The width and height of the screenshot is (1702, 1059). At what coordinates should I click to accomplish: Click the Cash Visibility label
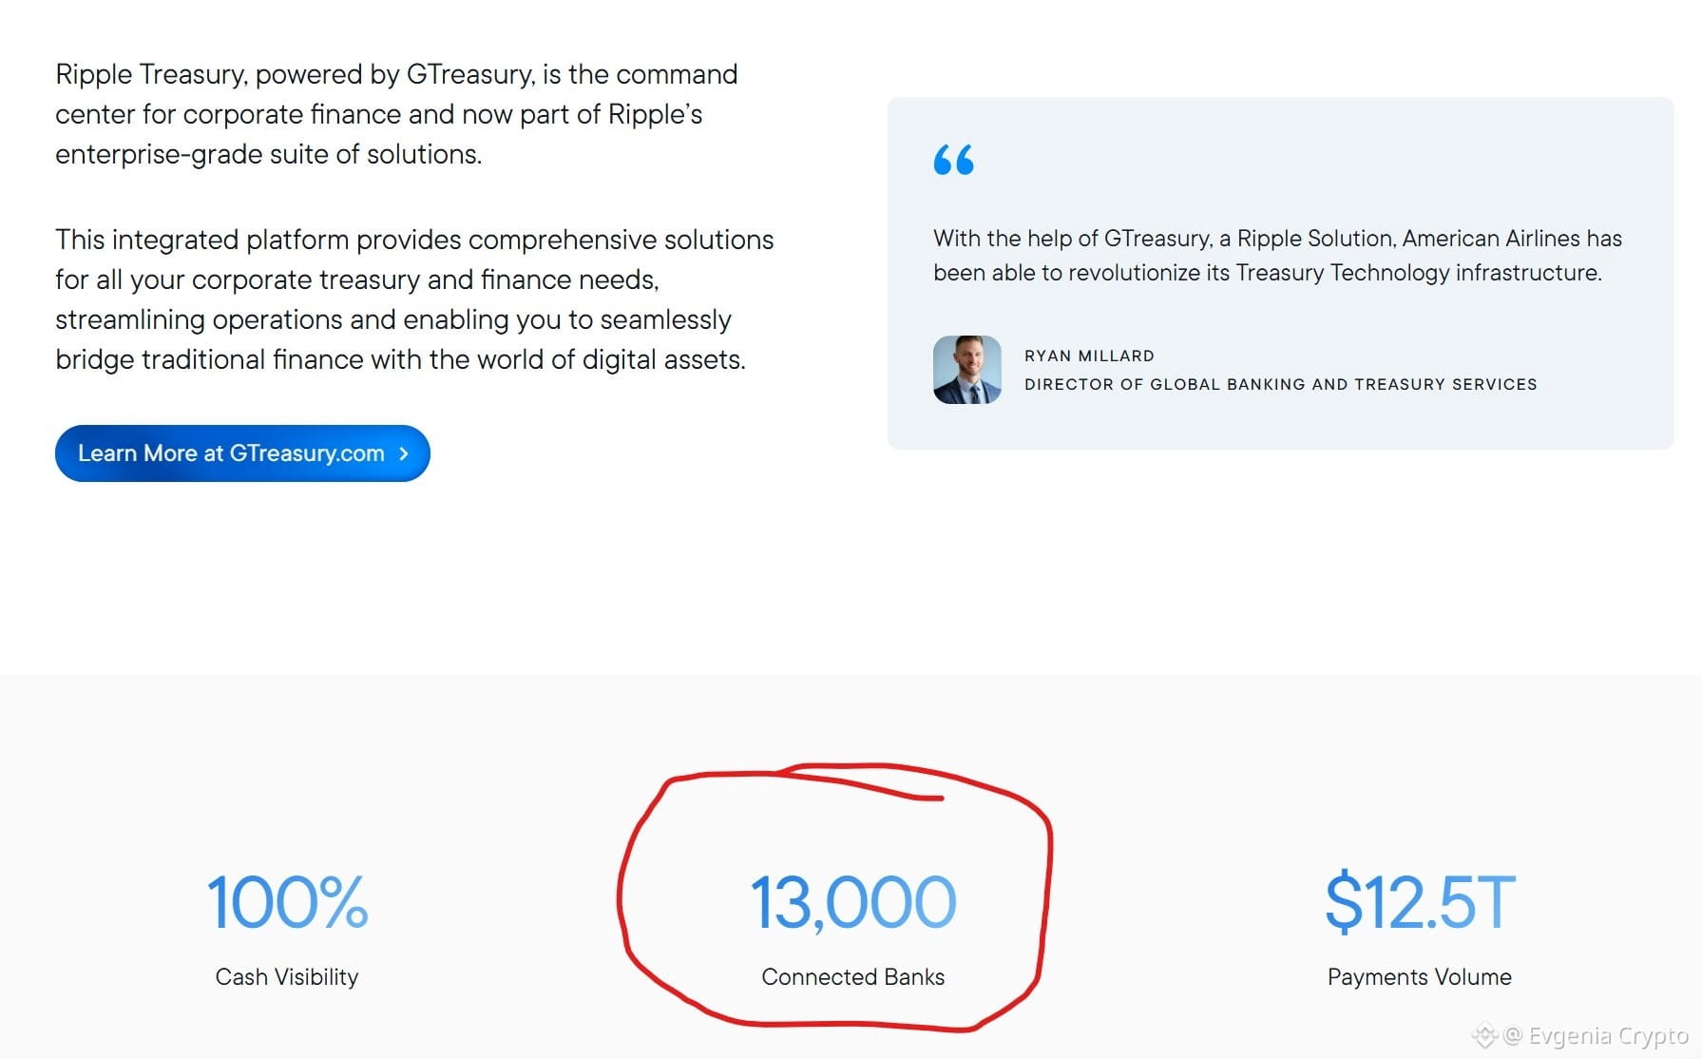287,977
